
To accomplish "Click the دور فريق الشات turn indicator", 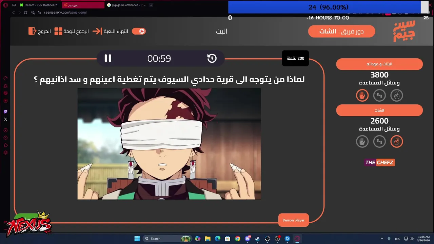I will [341, 31].
